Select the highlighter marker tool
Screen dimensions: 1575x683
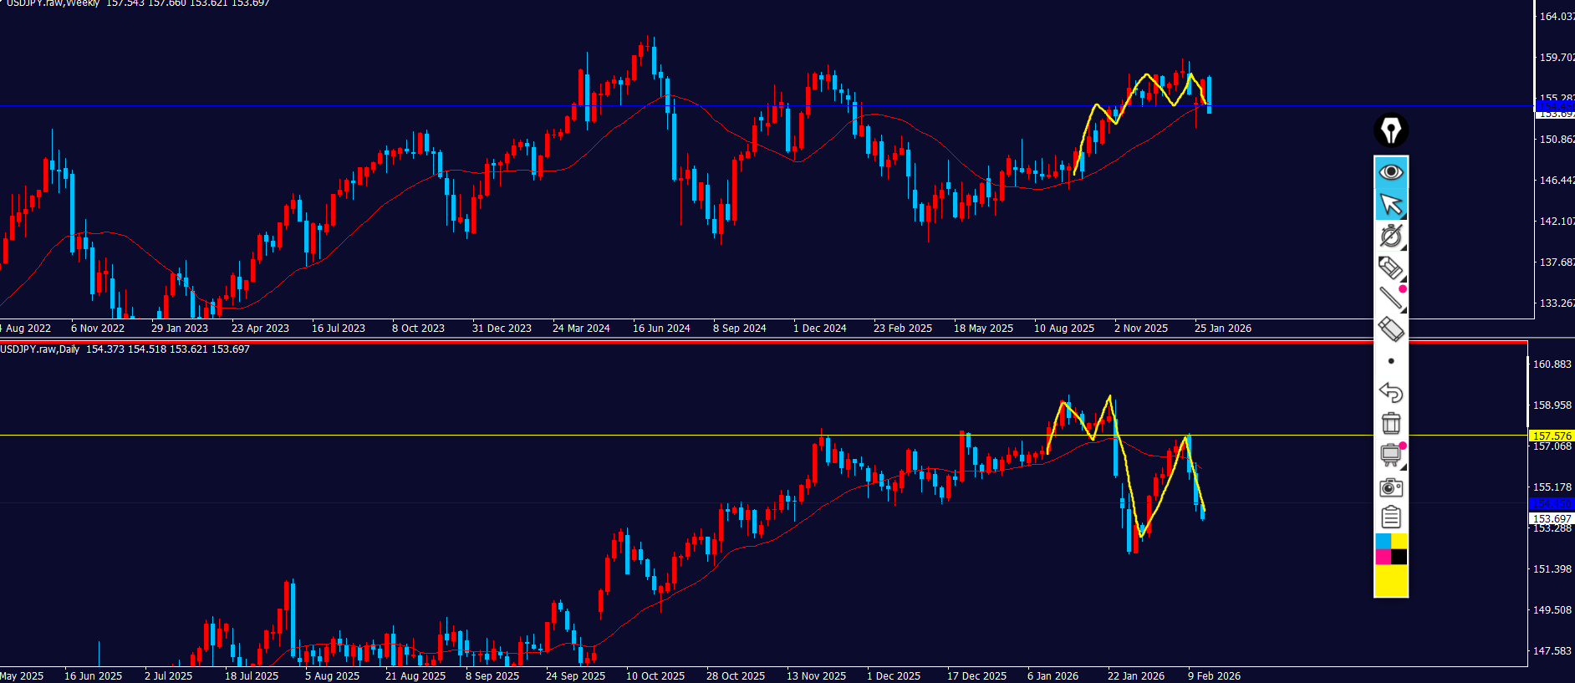1391,268
